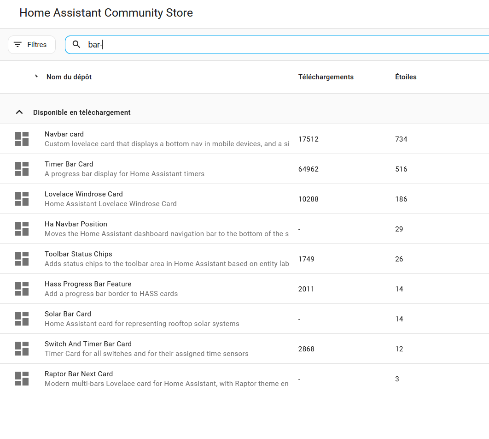The image size is (489, 439).
Task: Sort by Nom du dépôt column
Action: click(69, 77)
